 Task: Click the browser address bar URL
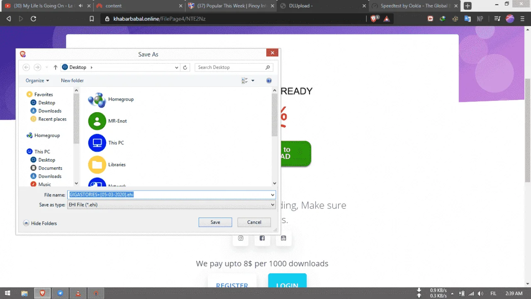pos(159,19)
